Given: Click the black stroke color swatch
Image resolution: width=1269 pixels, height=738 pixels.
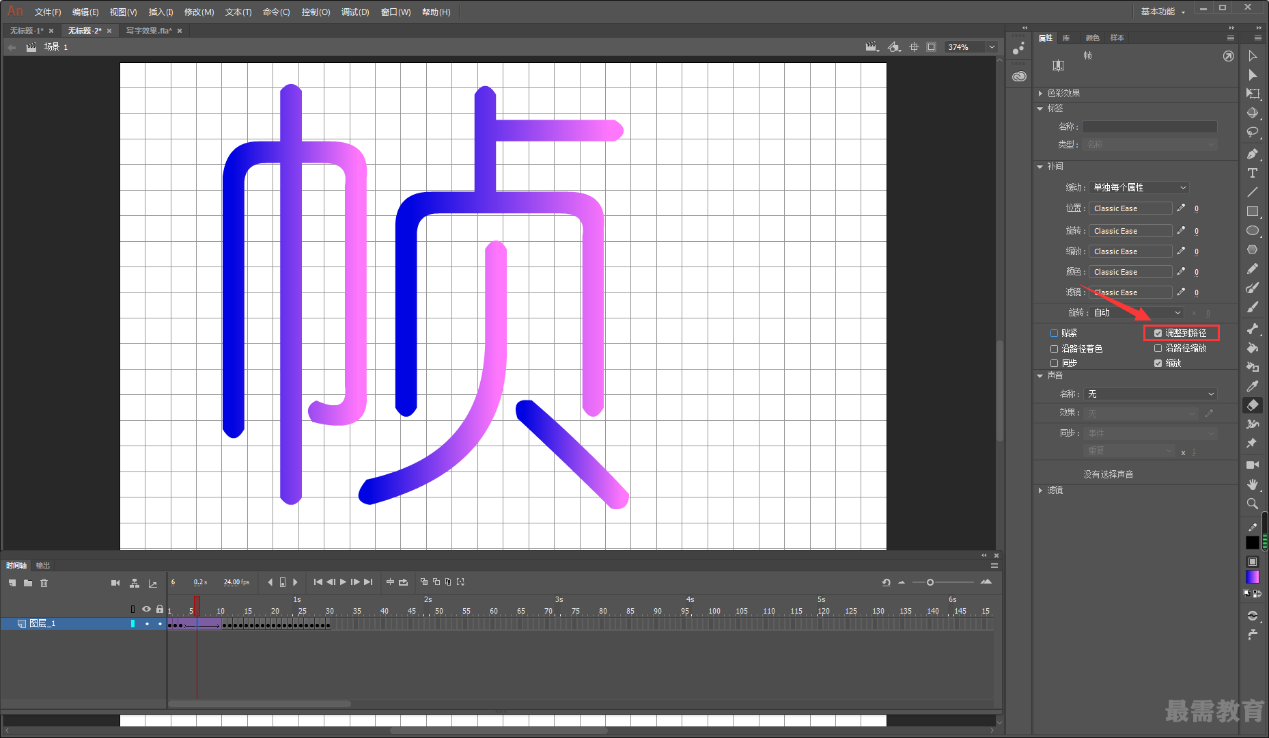Looking at the screenshot, I should tap(1252, 543).
